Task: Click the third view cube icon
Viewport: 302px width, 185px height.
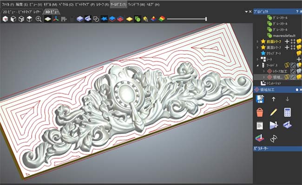Action: pos(21,19)
